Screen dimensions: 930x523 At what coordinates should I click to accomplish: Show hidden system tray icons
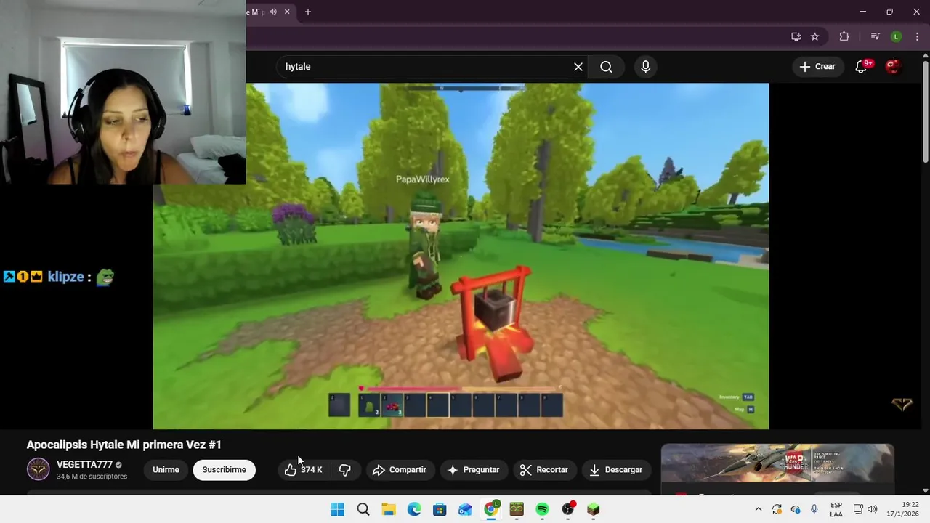759,510
